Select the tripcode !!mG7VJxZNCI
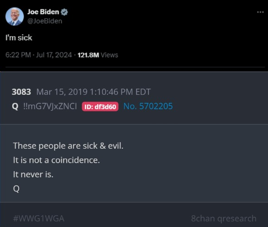Viewport: 268px width, 227px height. tap(50, 106)
